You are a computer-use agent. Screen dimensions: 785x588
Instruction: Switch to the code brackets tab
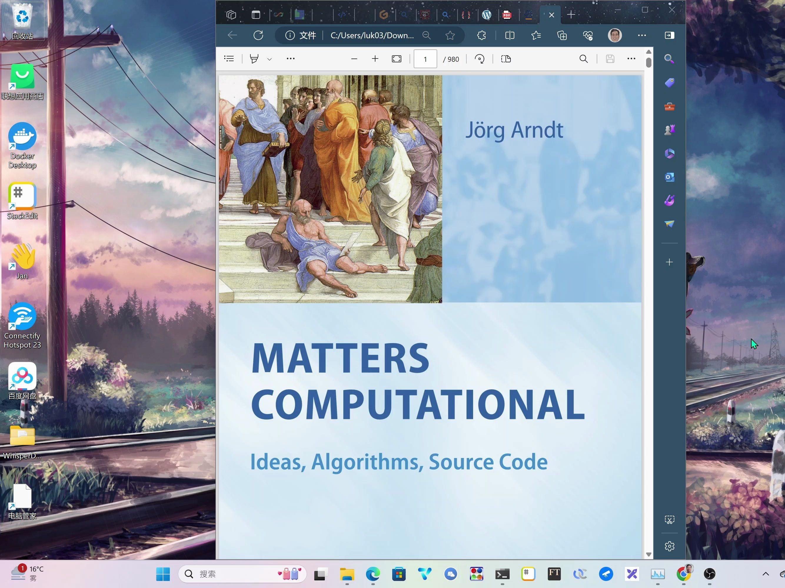pyautogui.click(x=342, y=14)
